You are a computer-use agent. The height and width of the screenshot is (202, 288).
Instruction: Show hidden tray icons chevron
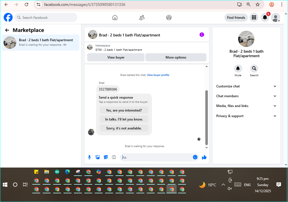click(223, 185)
